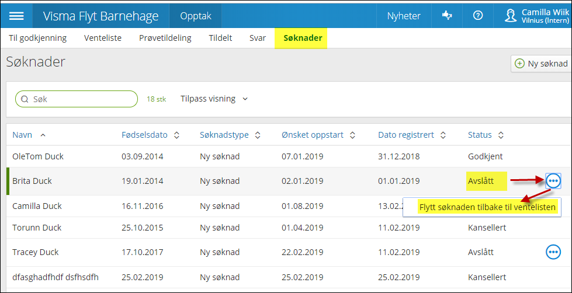The image size is (572, 293).
Task: Select the OleTom Duck row
Action: pyautogui.click(x=289, y=156)
